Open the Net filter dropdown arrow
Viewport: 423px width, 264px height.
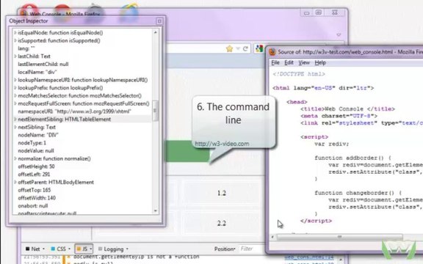click(44, 249)
